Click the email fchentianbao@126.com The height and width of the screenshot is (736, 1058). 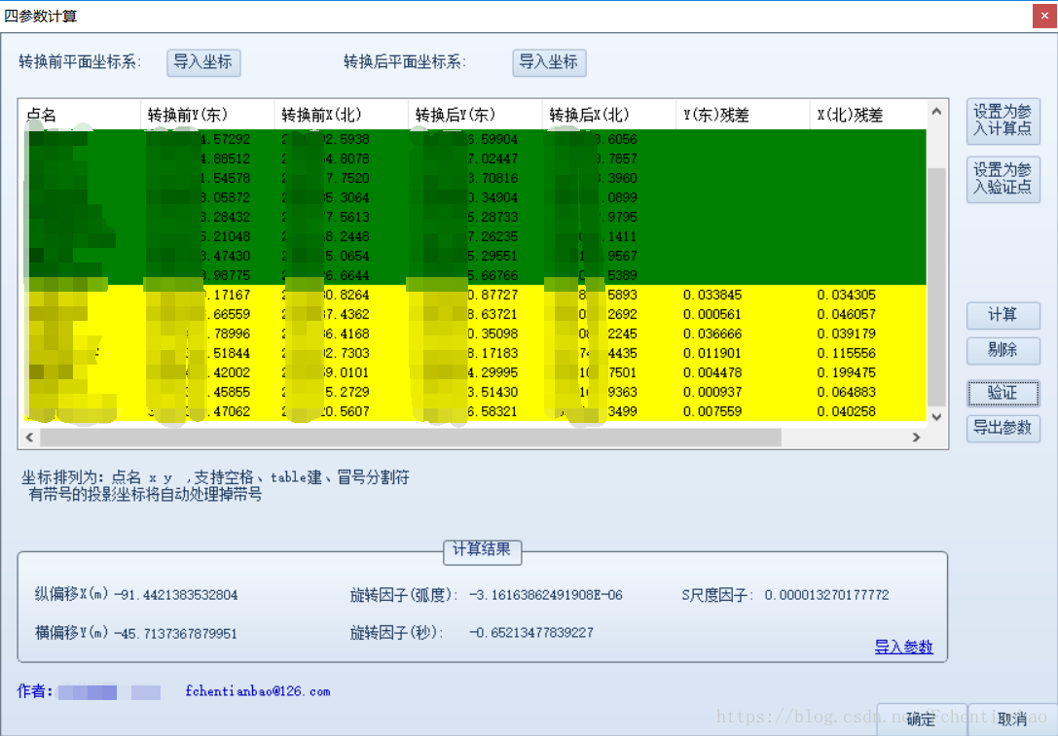click(x=258, y=691)
